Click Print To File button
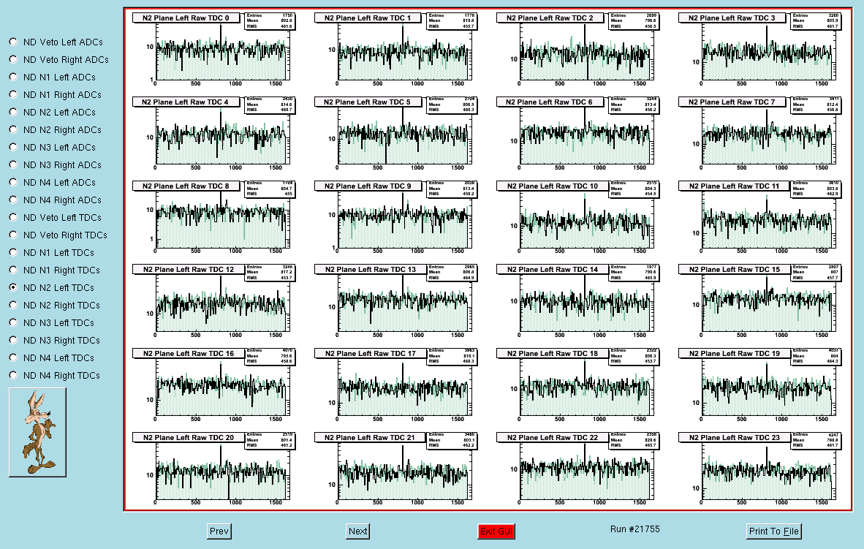 pos(773,531)
